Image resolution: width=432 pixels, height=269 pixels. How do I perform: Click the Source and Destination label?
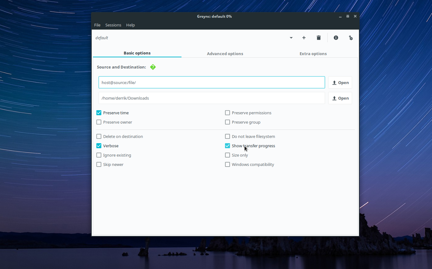tap(121, 67)
